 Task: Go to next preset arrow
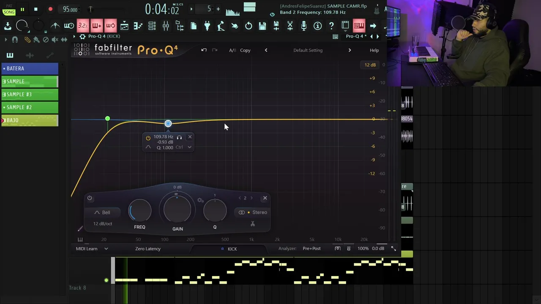click(350, 50)
